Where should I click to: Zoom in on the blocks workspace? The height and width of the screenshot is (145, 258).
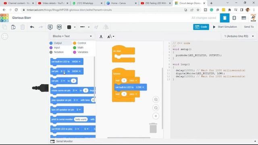(156, 99)
